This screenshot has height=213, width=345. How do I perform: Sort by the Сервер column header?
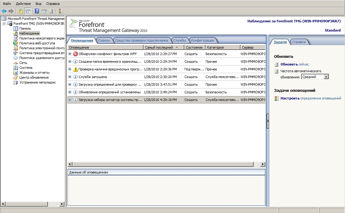pos(253,47)
